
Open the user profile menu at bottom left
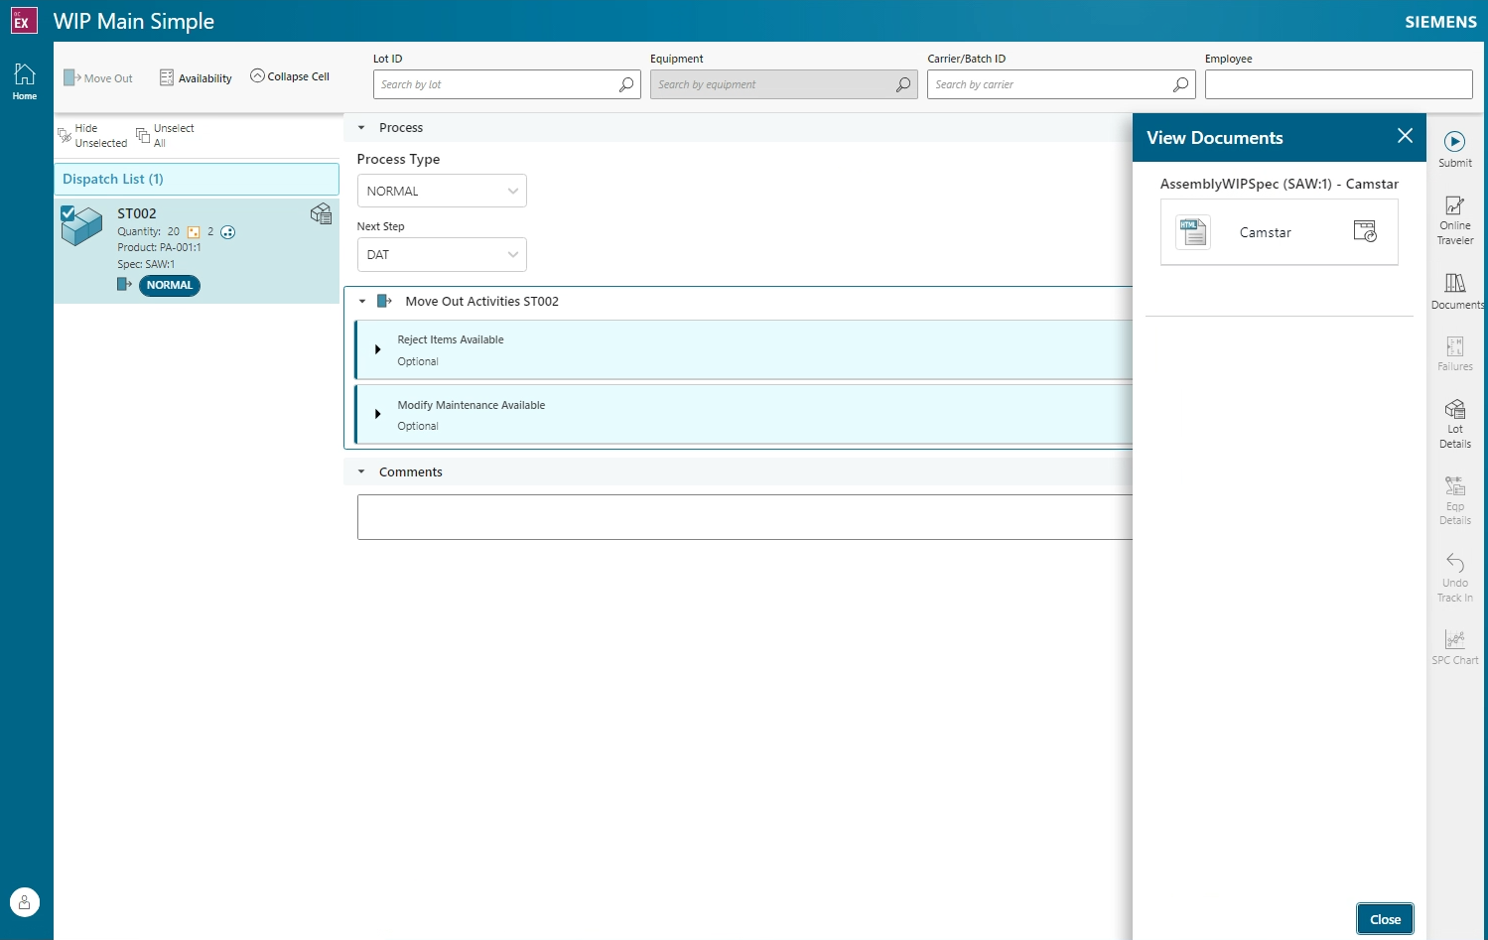click(24, 901)
